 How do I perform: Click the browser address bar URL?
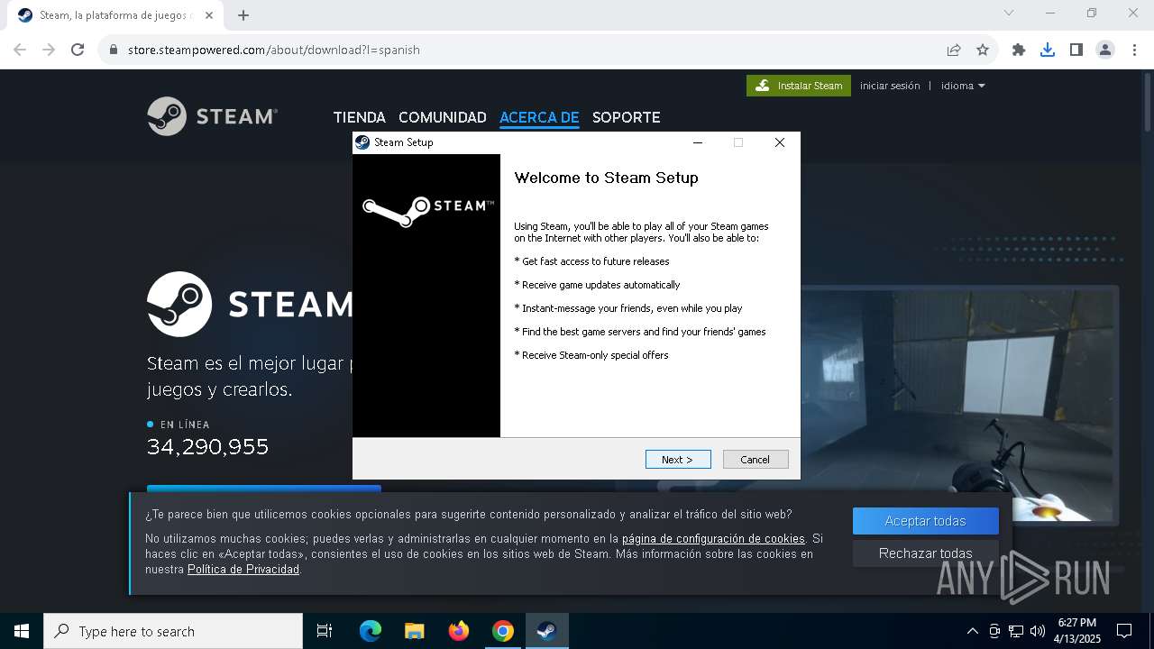point(274,50)
